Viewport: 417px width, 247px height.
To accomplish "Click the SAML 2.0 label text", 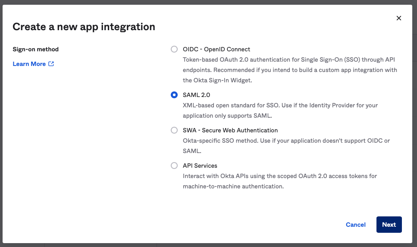I will click(x=196, y=95).
